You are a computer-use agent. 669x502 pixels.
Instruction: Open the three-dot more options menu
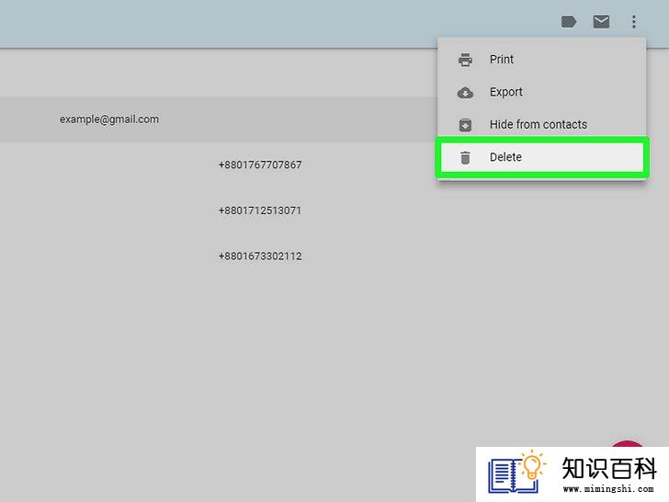pos(633,22)
